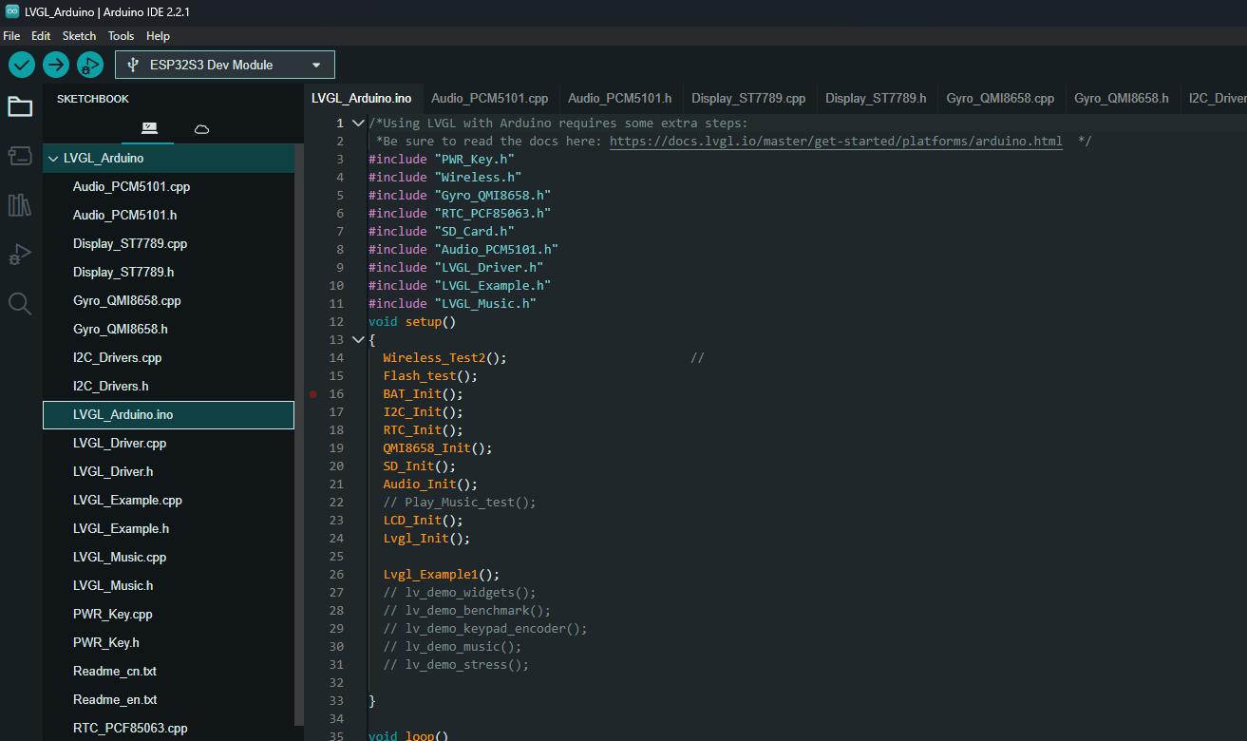
Task: Open LVGL_Example.cpp in the sketchbook tree
Action: [x=168, y=501]
